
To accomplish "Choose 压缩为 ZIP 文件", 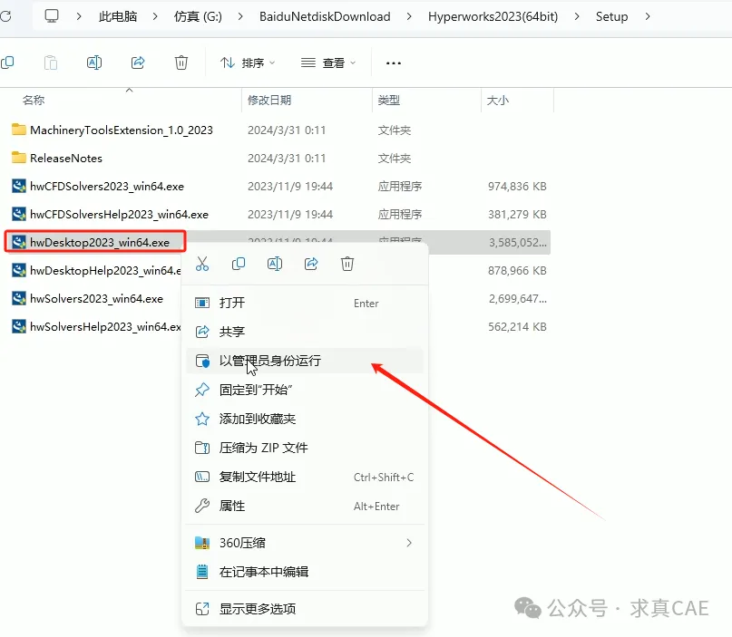I will (305, 448).
